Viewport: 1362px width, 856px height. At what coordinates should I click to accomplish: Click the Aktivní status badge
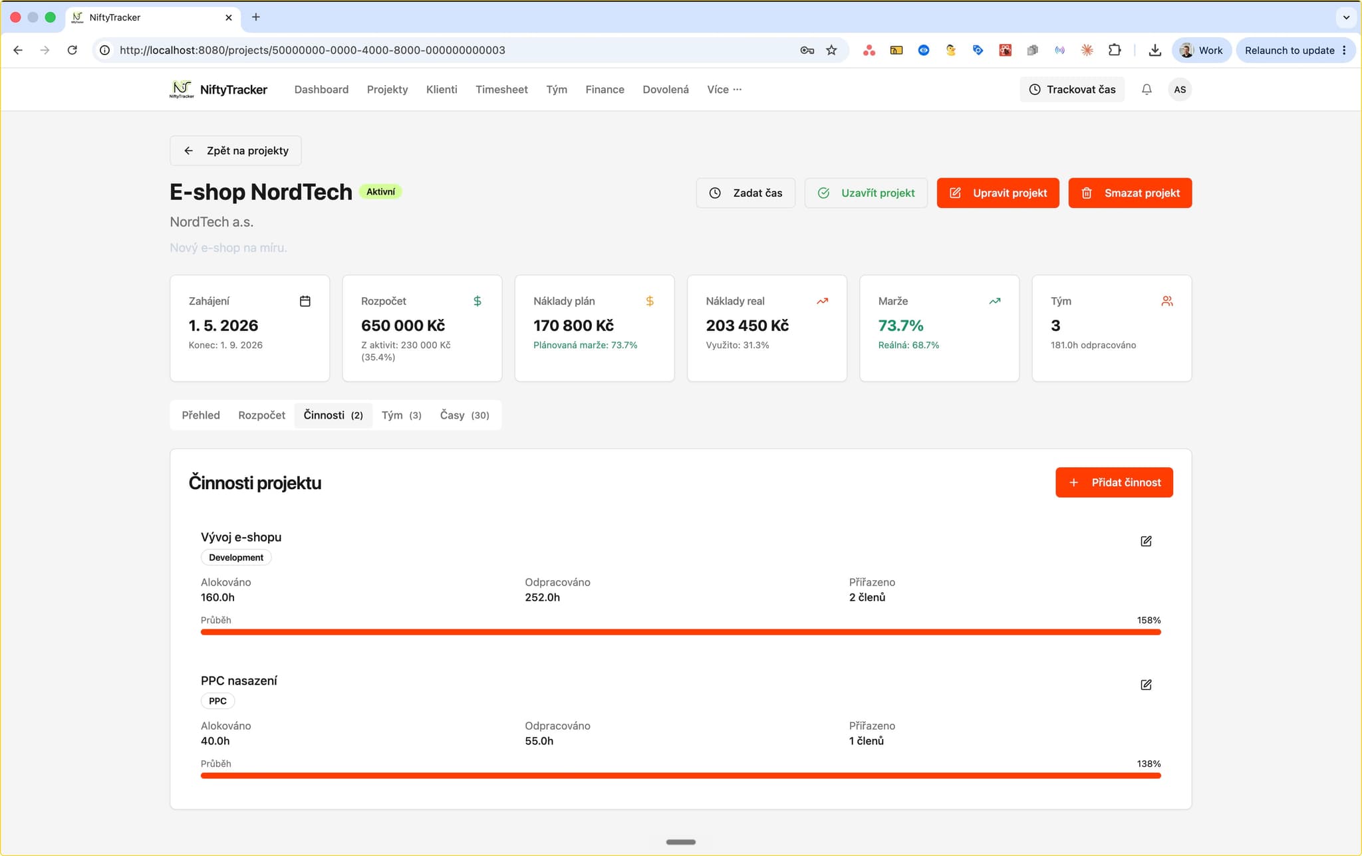pos(380,191)
